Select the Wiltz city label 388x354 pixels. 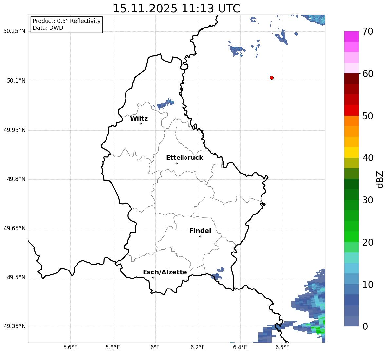pyautogui.click(x=139, y=119)
